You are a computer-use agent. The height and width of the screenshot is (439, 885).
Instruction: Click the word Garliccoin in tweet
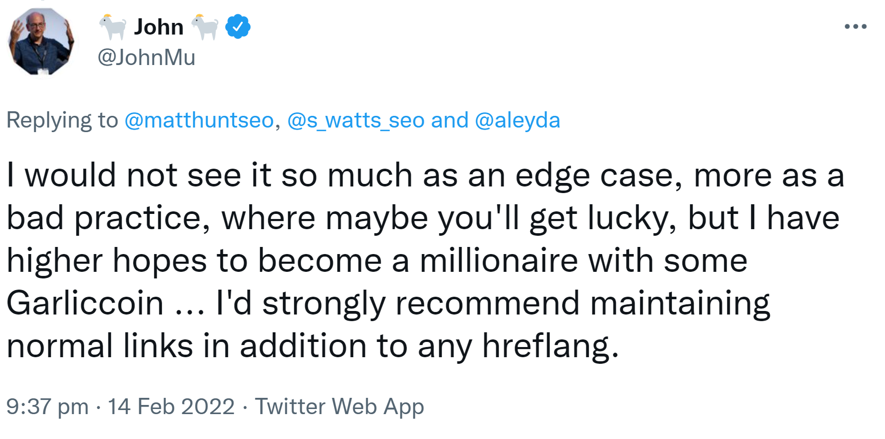tap(85, 303)
